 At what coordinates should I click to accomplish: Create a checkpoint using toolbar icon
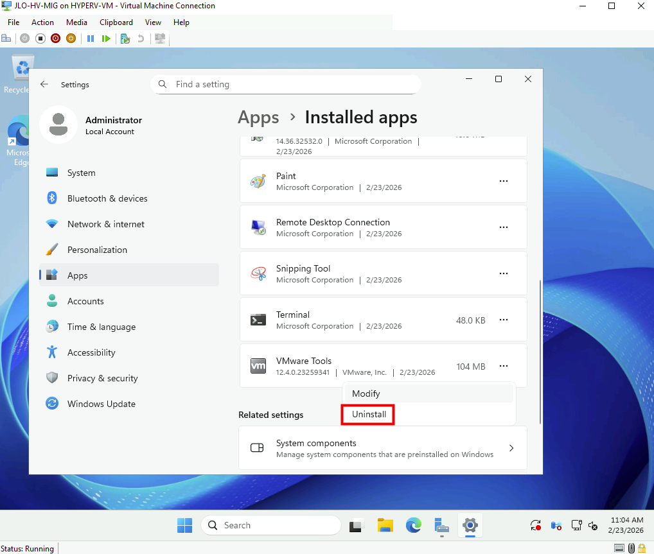click(x=125, y=39)
